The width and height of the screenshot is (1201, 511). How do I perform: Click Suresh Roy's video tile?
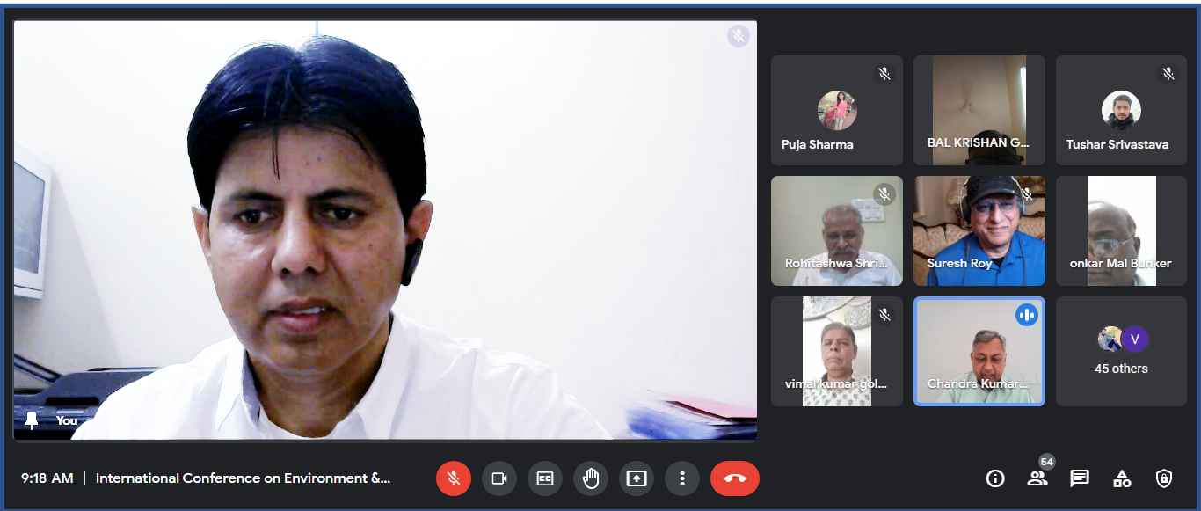pyautogui.click(x=979, y=230)
